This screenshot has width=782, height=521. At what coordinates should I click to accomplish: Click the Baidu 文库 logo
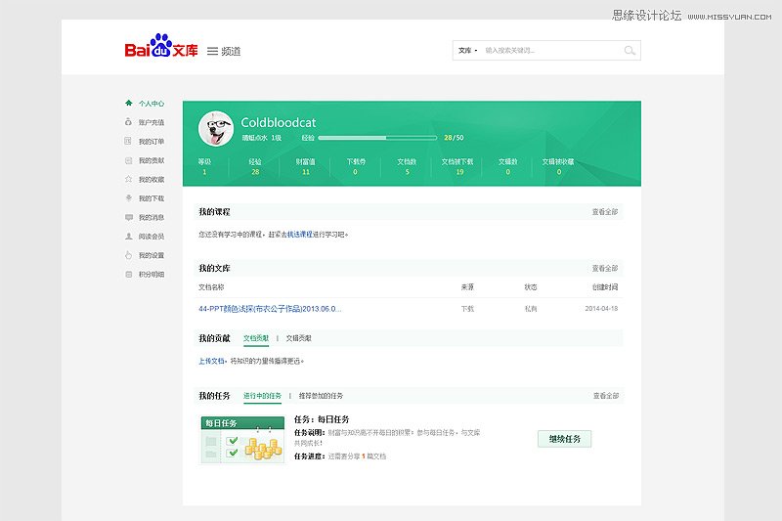161,46
